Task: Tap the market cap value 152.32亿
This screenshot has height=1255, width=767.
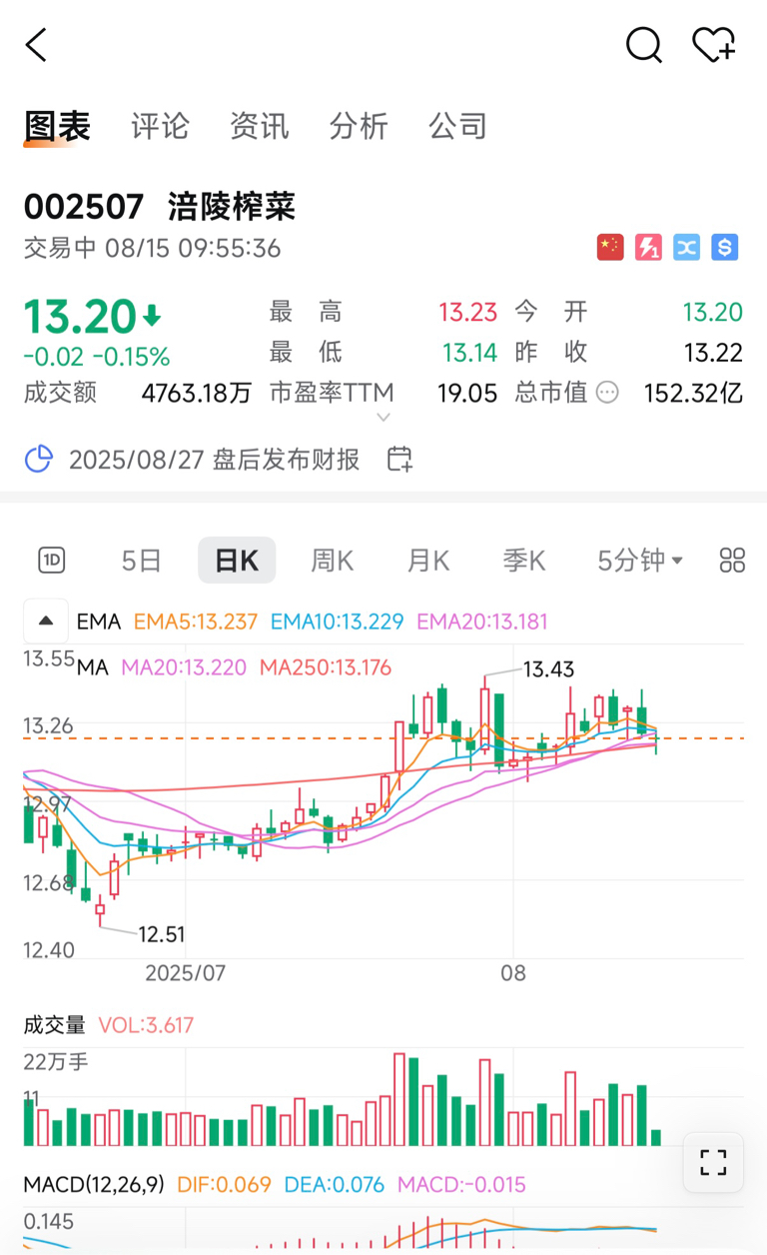Action: click(x=693, y=393)
